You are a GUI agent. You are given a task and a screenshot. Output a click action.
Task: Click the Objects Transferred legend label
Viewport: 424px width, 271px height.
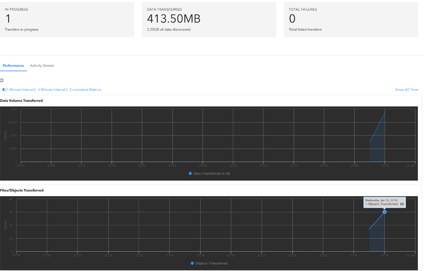[x=212, y=263]
